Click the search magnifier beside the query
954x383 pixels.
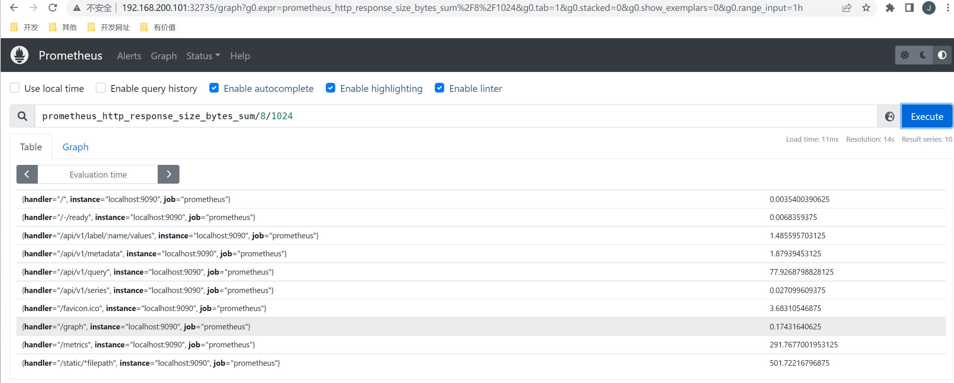click(x=22, y=116)
